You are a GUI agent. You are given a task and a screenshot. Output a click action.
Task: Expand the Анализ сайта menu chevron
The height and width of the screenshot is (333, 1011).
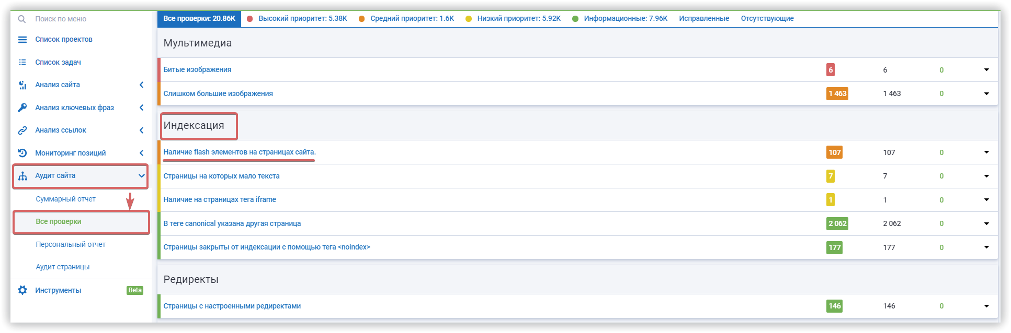pos(141,85)
